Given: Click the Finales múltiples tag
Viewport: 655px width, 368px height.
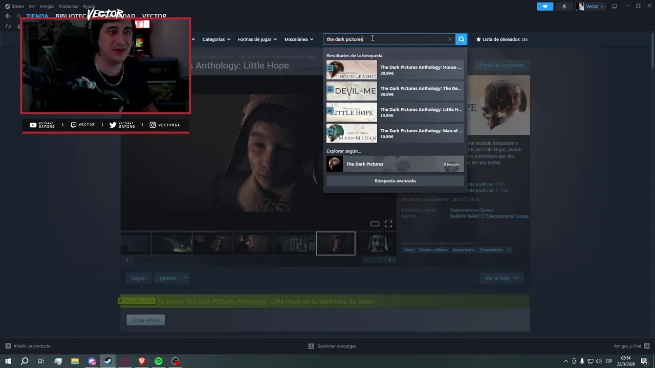Looking at the screenshot, I should point(433,250).
